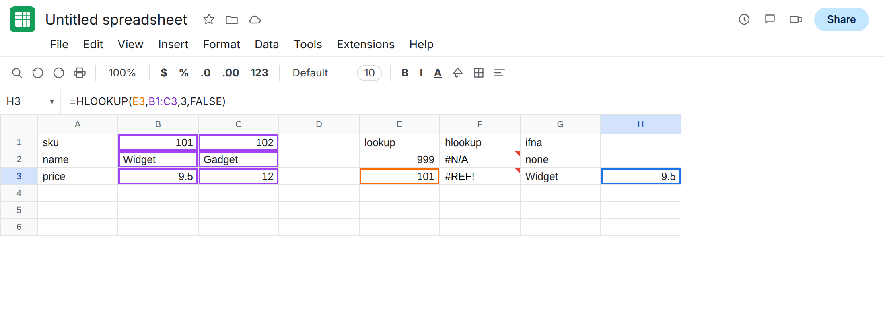Check cloud save status icon

click(255, 19)
